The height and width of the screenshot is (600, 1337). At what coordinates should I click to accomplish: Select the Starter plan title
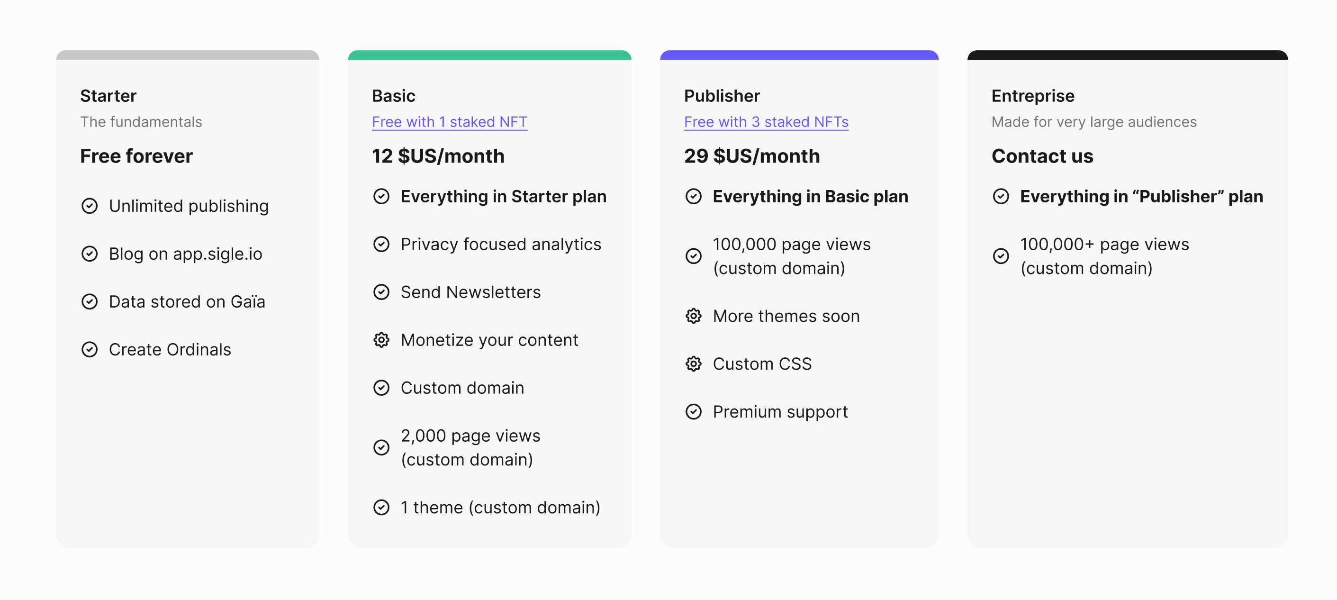(108, 96)
